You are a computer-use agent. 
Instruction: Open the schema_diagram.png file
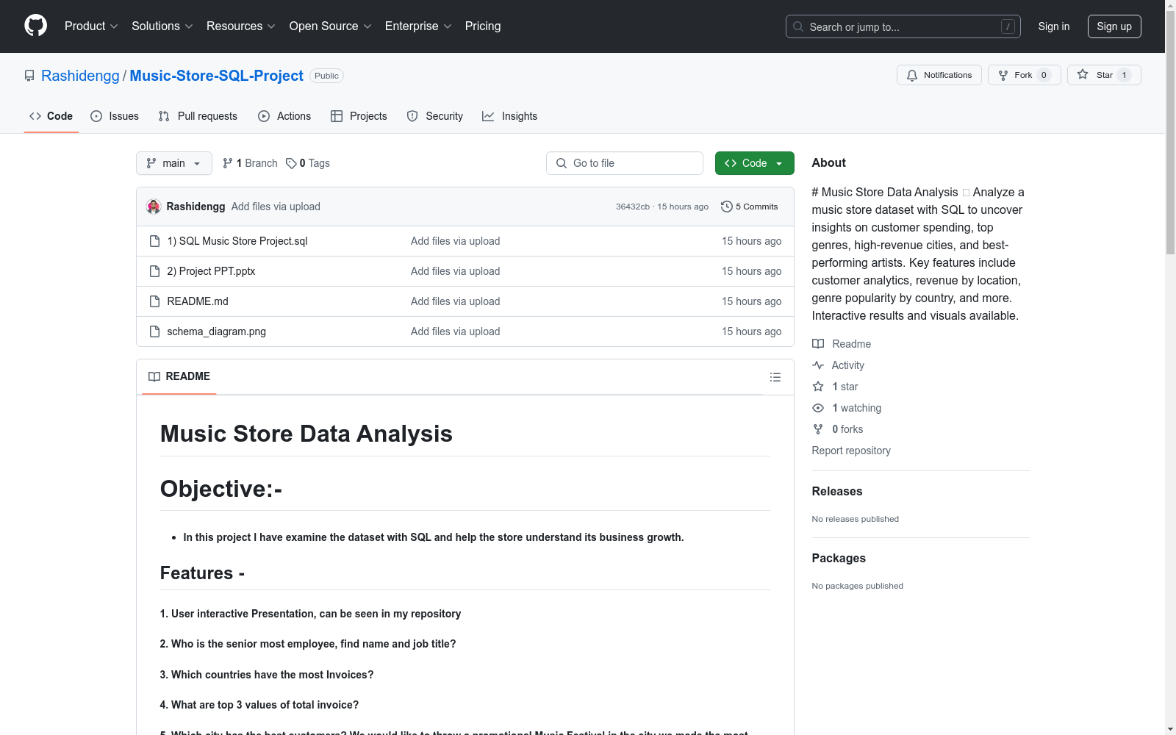coord(217,331)
